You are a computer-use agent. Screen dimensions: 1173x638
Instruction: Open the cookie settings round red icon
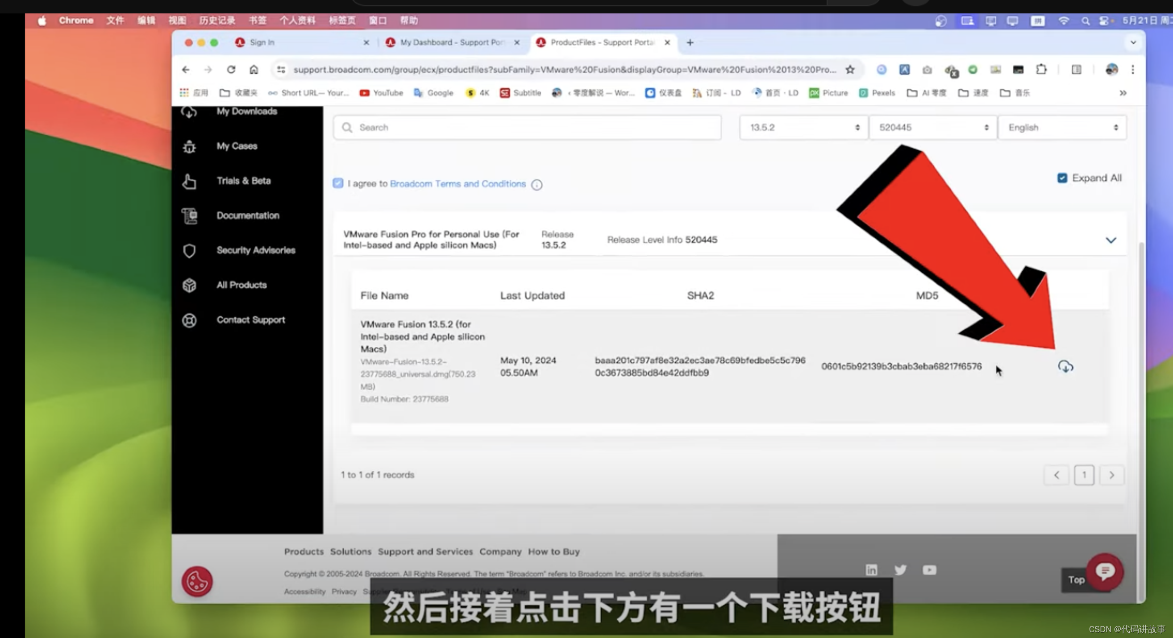pos(197,581)
